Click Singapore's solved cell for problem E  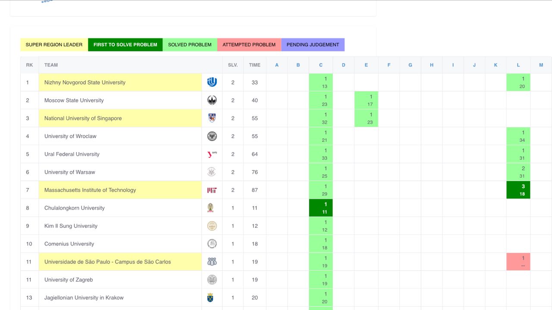coord(366,118)
